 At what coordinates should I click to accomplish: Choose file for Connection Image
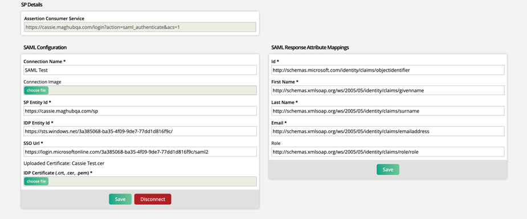36,90
